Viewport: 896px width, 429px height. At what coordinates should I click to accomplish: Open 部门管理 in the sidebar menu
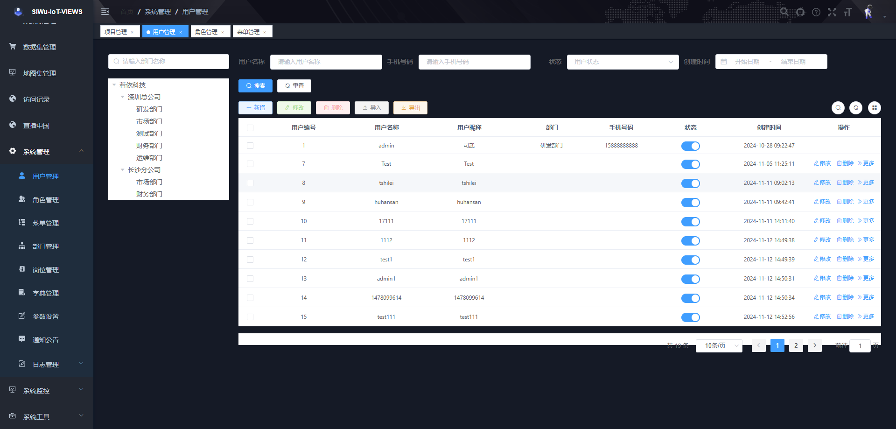point(46,246)
